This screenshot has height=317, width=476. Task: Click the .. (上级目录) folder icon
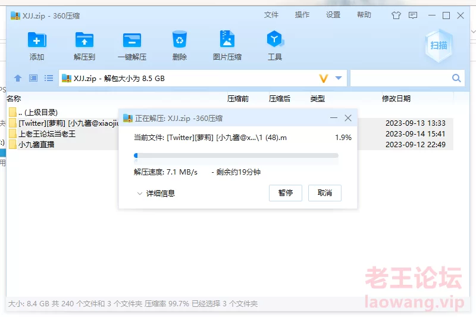[12, 112]
